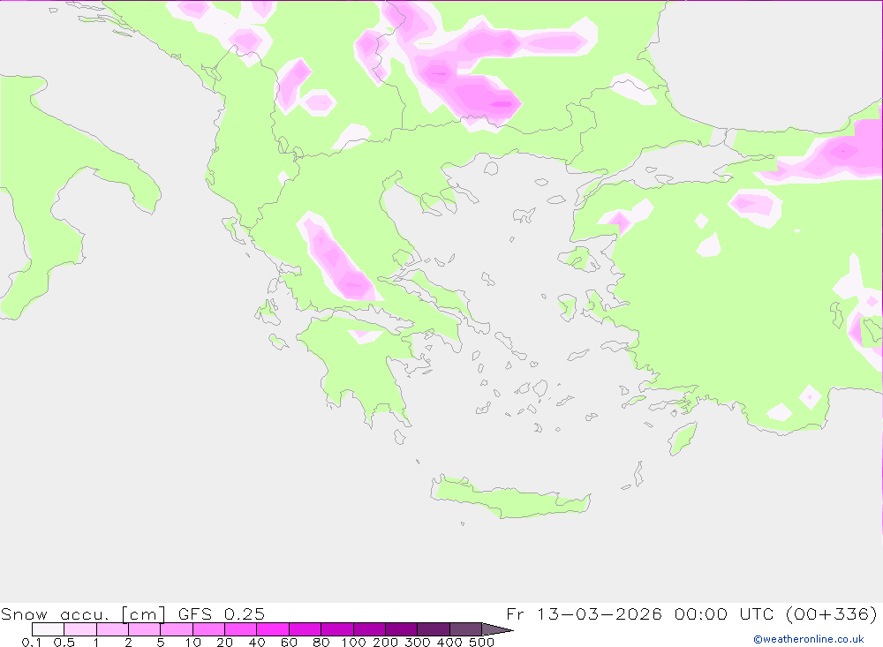Click the legend arrow tip above 500
The image size is (883, 647).
point(498,629)
